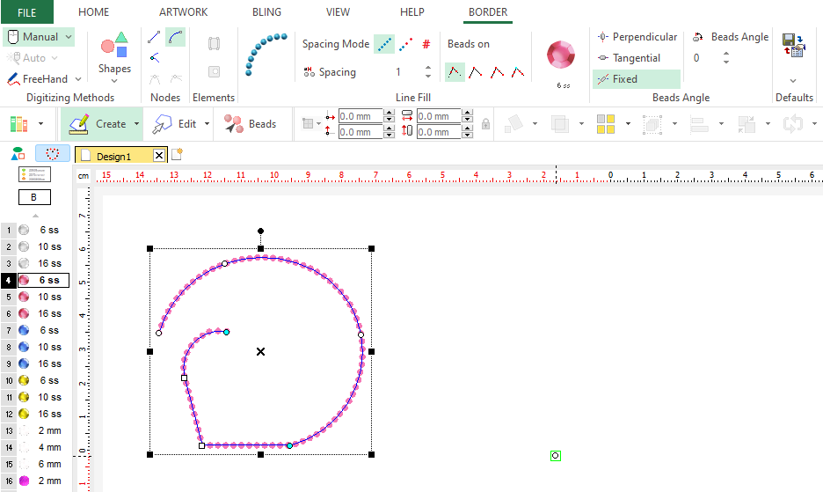Select the fourth Beads on option with cyan tip
The image size is (823, 492).
(518, 72)
